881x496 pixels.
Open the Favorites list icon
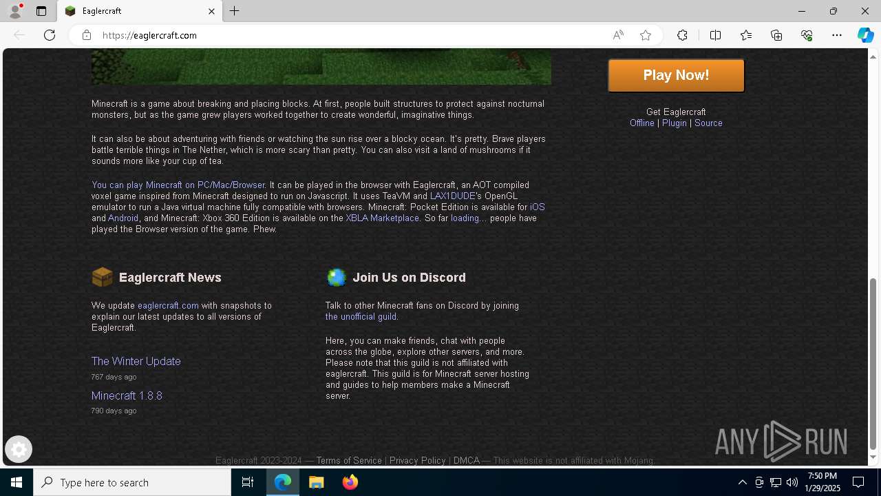(746, 35)
